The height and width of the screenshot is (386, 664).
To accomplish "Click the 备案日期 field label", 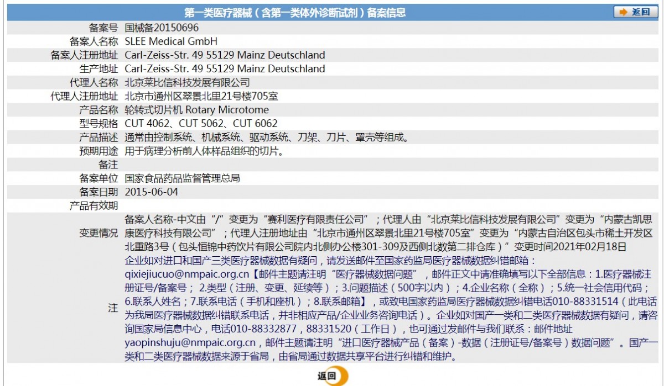I will 98,192.
